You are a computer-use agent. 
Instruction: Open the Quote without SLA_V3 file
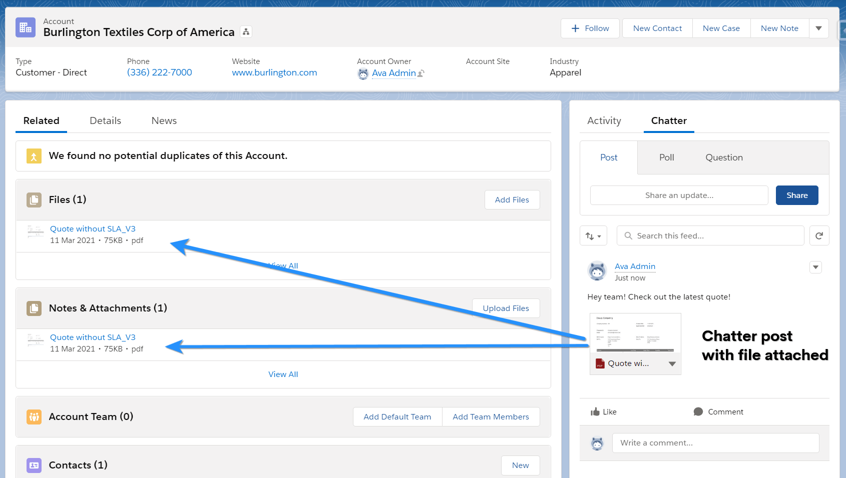pyautogui.click(x=93, y=228)
